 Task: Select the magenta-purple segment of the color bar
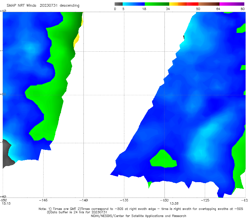pyautogui.click(x=232, y=4)
